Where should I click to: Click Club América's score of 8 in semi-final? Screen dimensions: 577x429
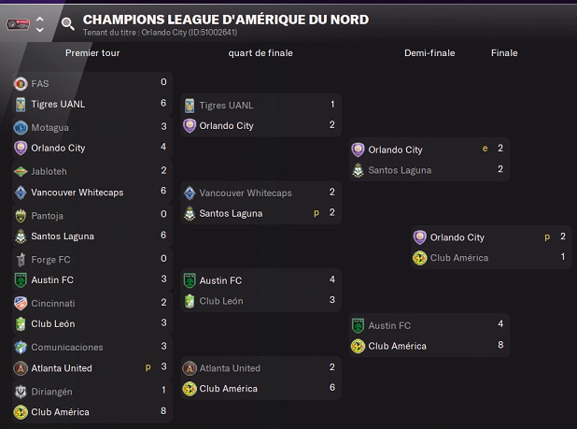pos(500,346)
